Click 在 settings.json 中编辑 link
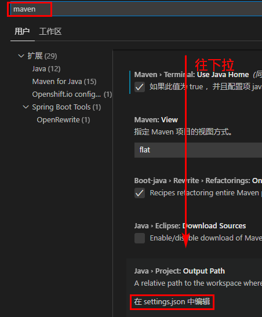This screenshot has width=262, height=317. tap(172, 302)
